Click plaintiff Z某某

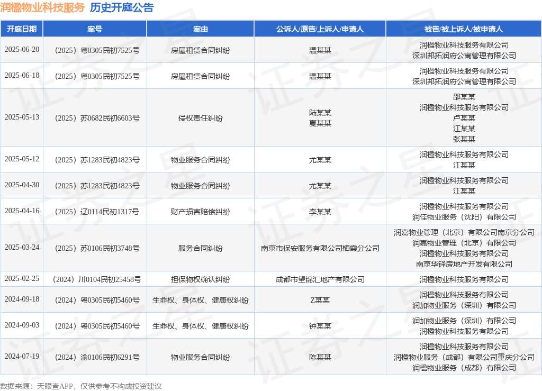point(320,300)
